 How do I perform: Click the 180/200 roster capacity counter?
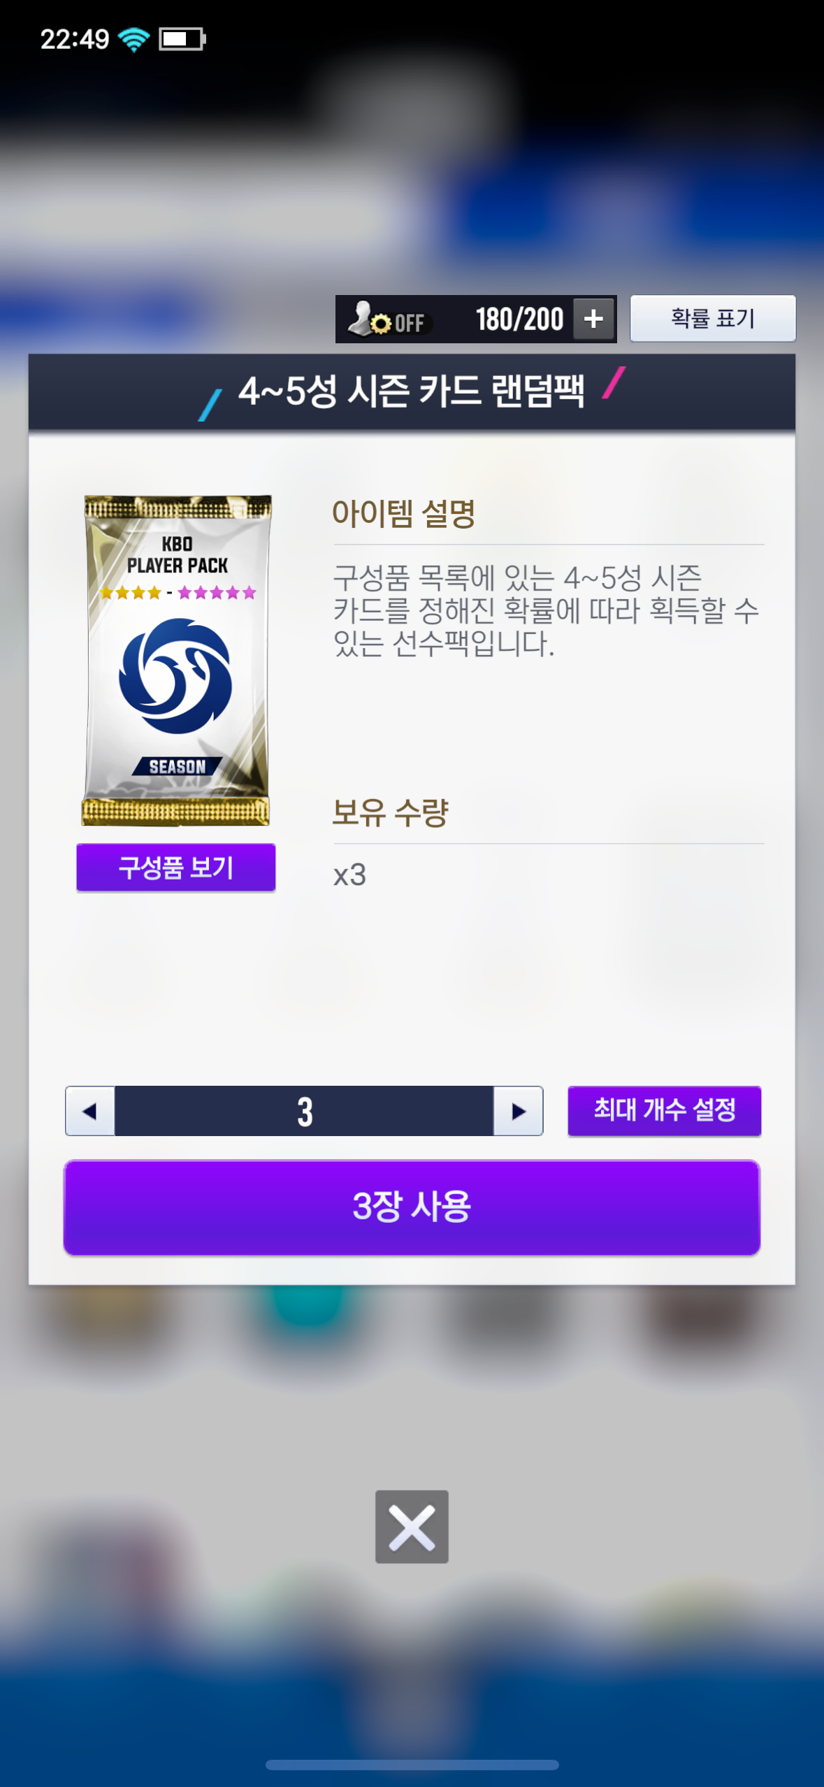coord(519,320)
